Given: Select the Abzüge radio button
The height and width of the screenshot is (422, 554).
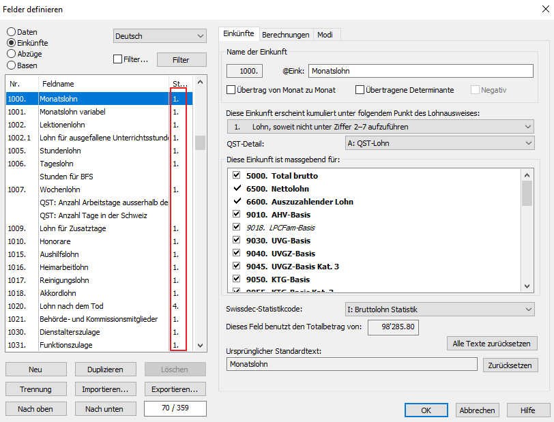Looking at the screenshot, I should tap(12, 54).
